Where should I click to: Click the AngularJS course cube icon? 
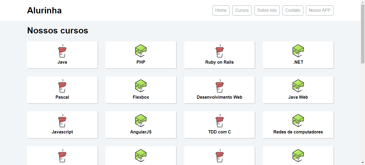click(141, 121)
